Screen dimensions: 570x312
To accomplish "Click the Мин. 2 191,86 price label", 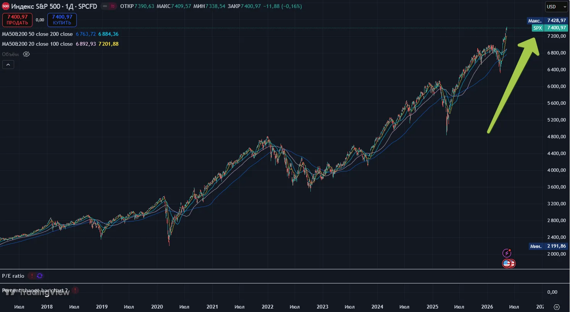I will click(x=548, y=246).
